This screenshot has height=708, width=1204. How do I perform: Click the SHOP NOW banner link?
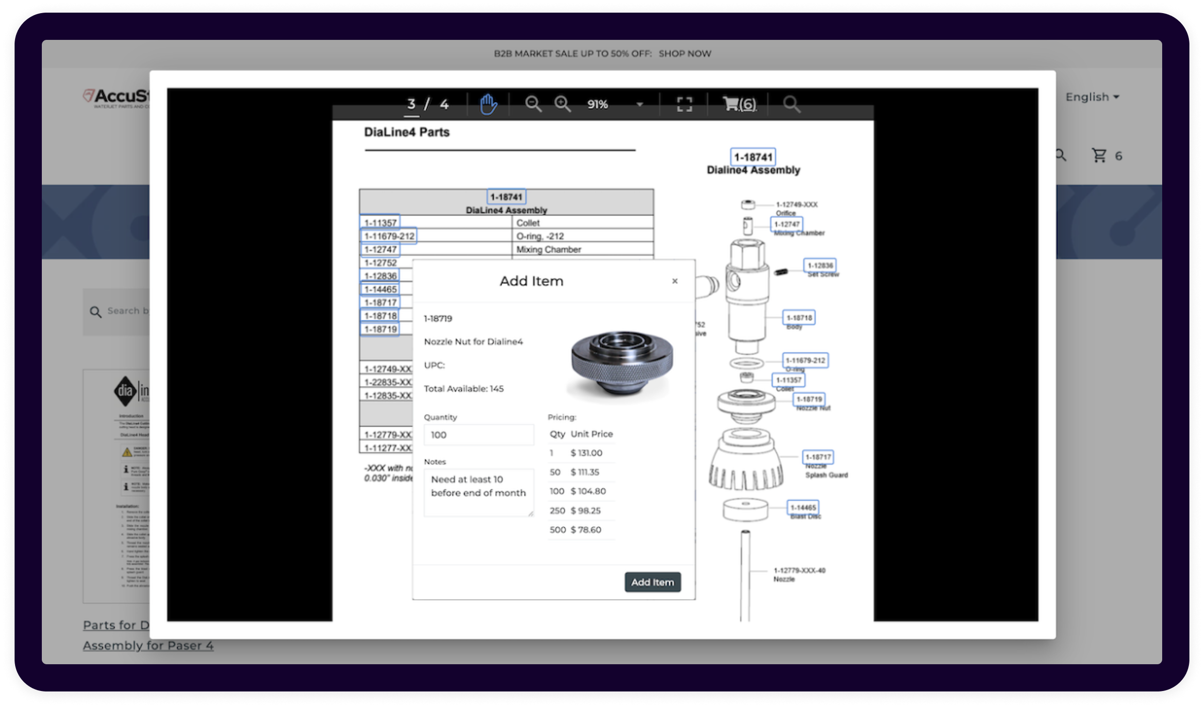point(685,53)
